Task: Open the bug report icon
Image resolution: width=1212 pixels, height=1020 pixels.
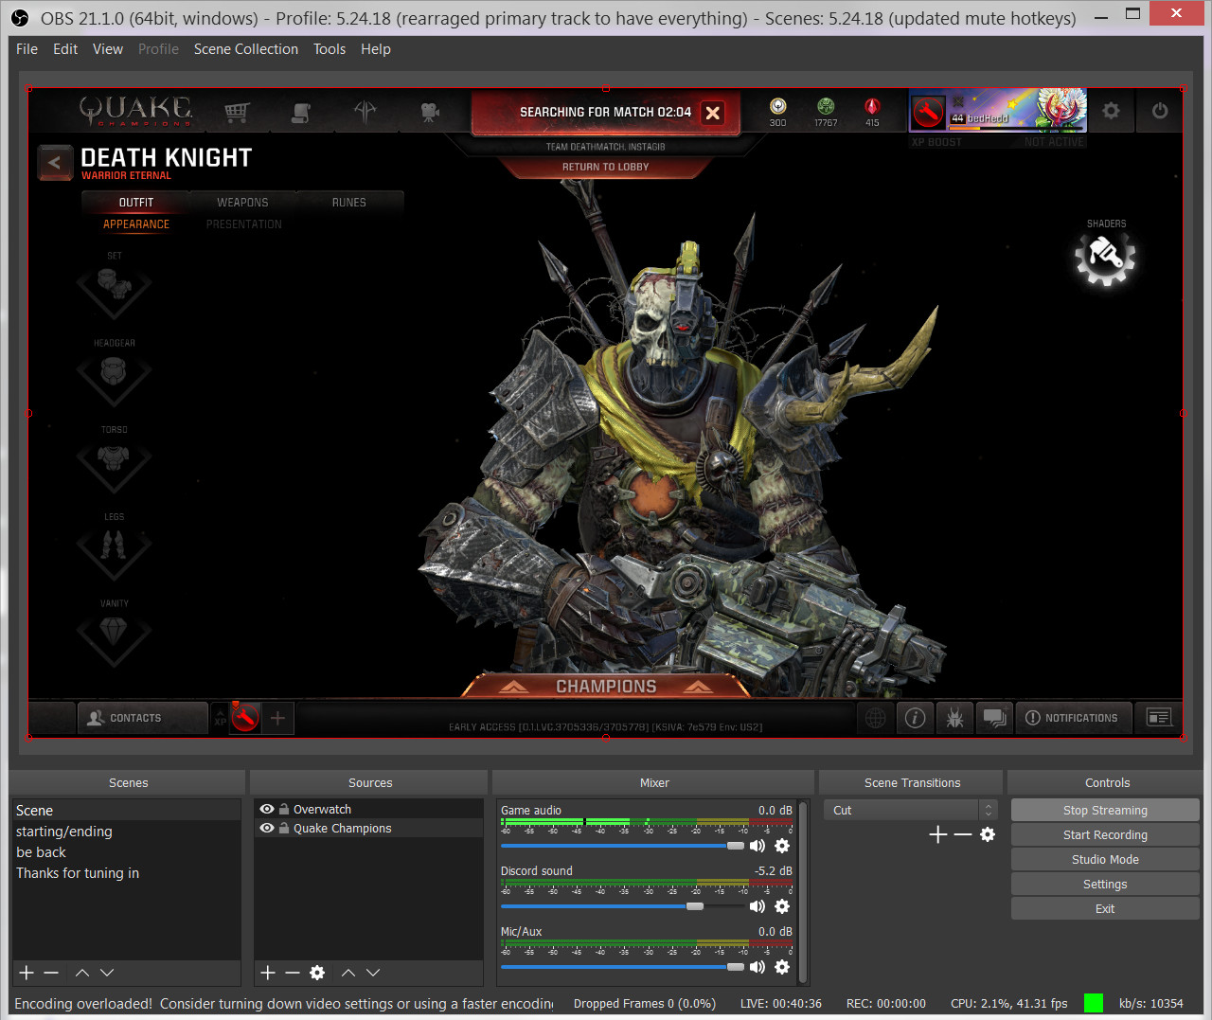Action: (x=954, y=718)
